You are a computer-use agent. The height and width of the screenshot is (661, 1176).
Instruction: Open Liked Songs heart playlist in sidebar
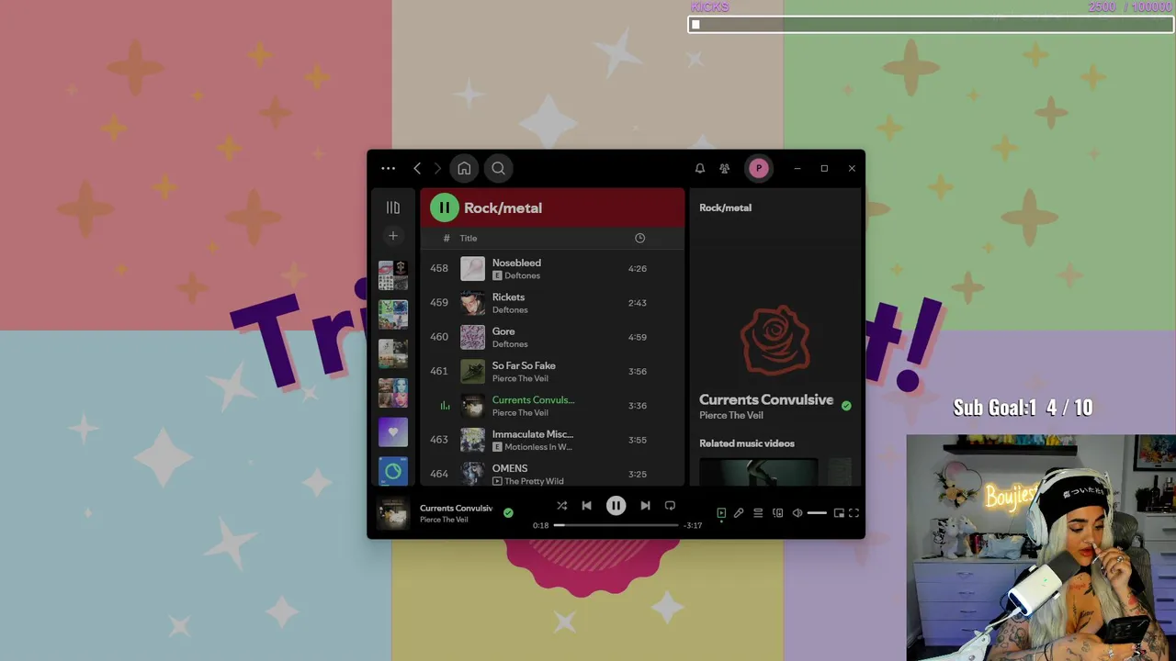[x=393, y=432]
